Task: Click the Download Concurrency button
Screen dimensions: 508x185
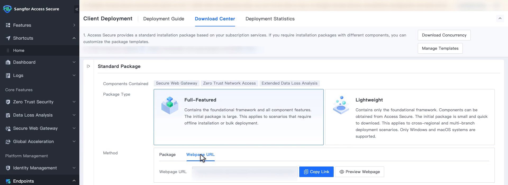Action: pos(444,35)
